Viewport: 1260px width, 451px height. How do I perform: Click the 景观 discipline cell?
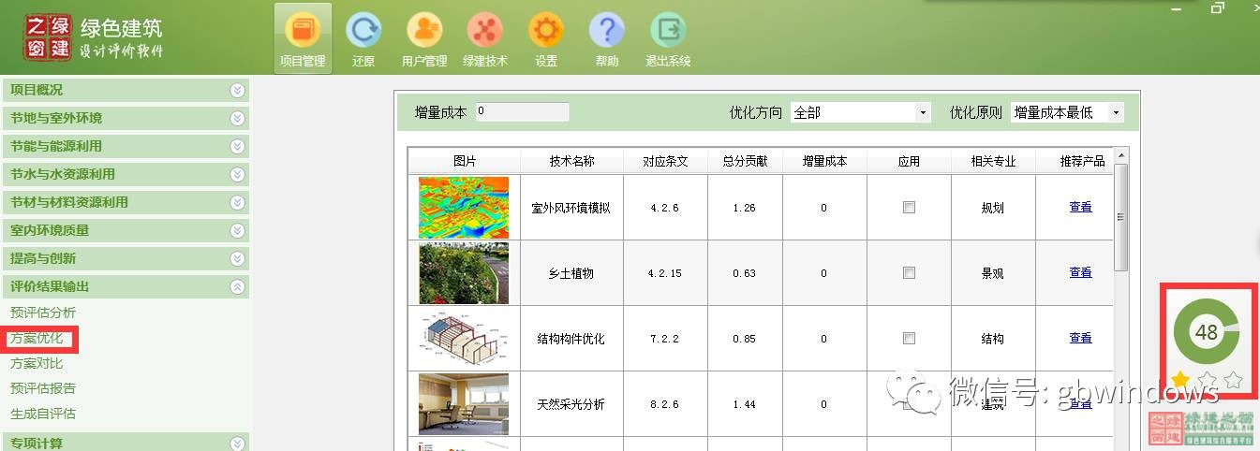(993, 273)
